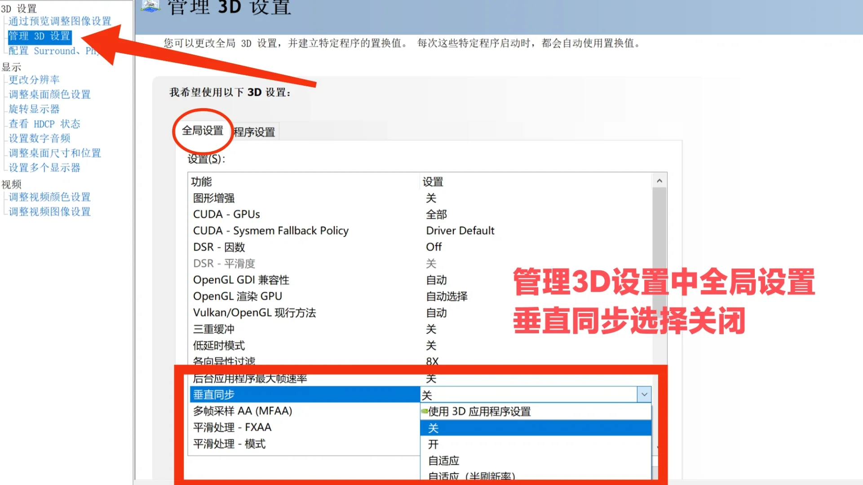Click the settings list scroll-up arrow
Image resolution: width=863 pixels, height=485 pixels.
(x=659, y=181)
